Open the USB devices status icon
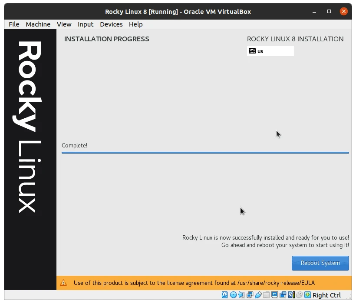This screenshot has width=356, height=304. pyautogui.click(x=258, y=295)
